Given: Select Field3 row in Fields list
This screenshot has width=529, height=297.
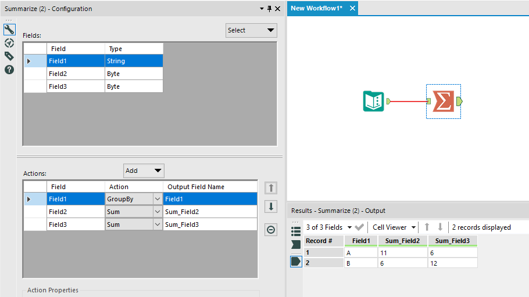Looking at the screenshot, I should tap(94, 86).
